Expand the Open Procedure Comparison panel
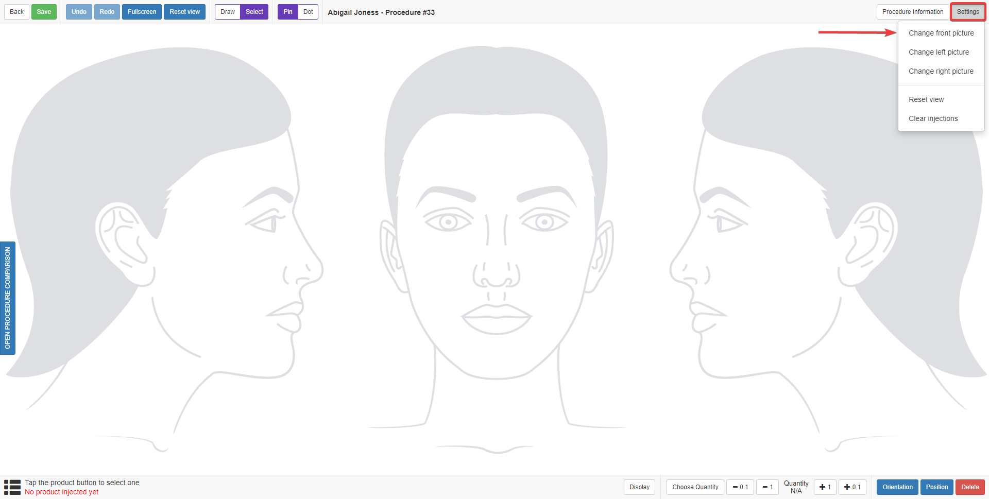 pyautogui.click(x=8, y=298)
